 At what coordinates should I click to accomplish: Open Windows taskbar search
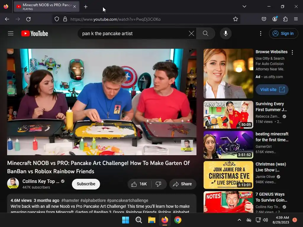coord(138,220)
